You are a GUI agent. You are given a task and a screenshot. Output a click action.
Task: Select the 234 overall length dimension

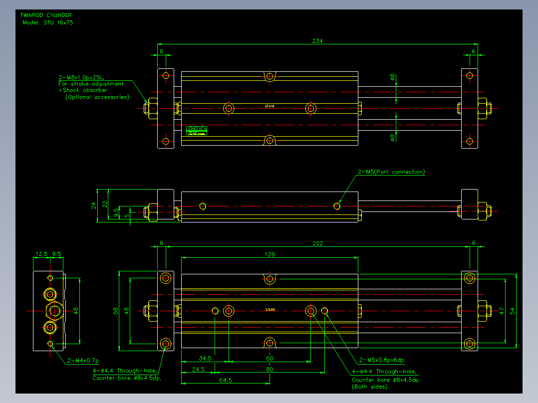pyautogui.click(x=317, y=41)
